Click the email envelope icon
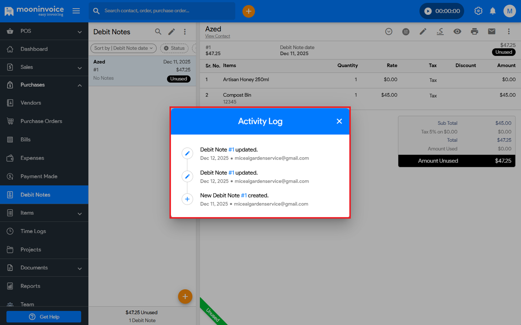 coord(491,32)
